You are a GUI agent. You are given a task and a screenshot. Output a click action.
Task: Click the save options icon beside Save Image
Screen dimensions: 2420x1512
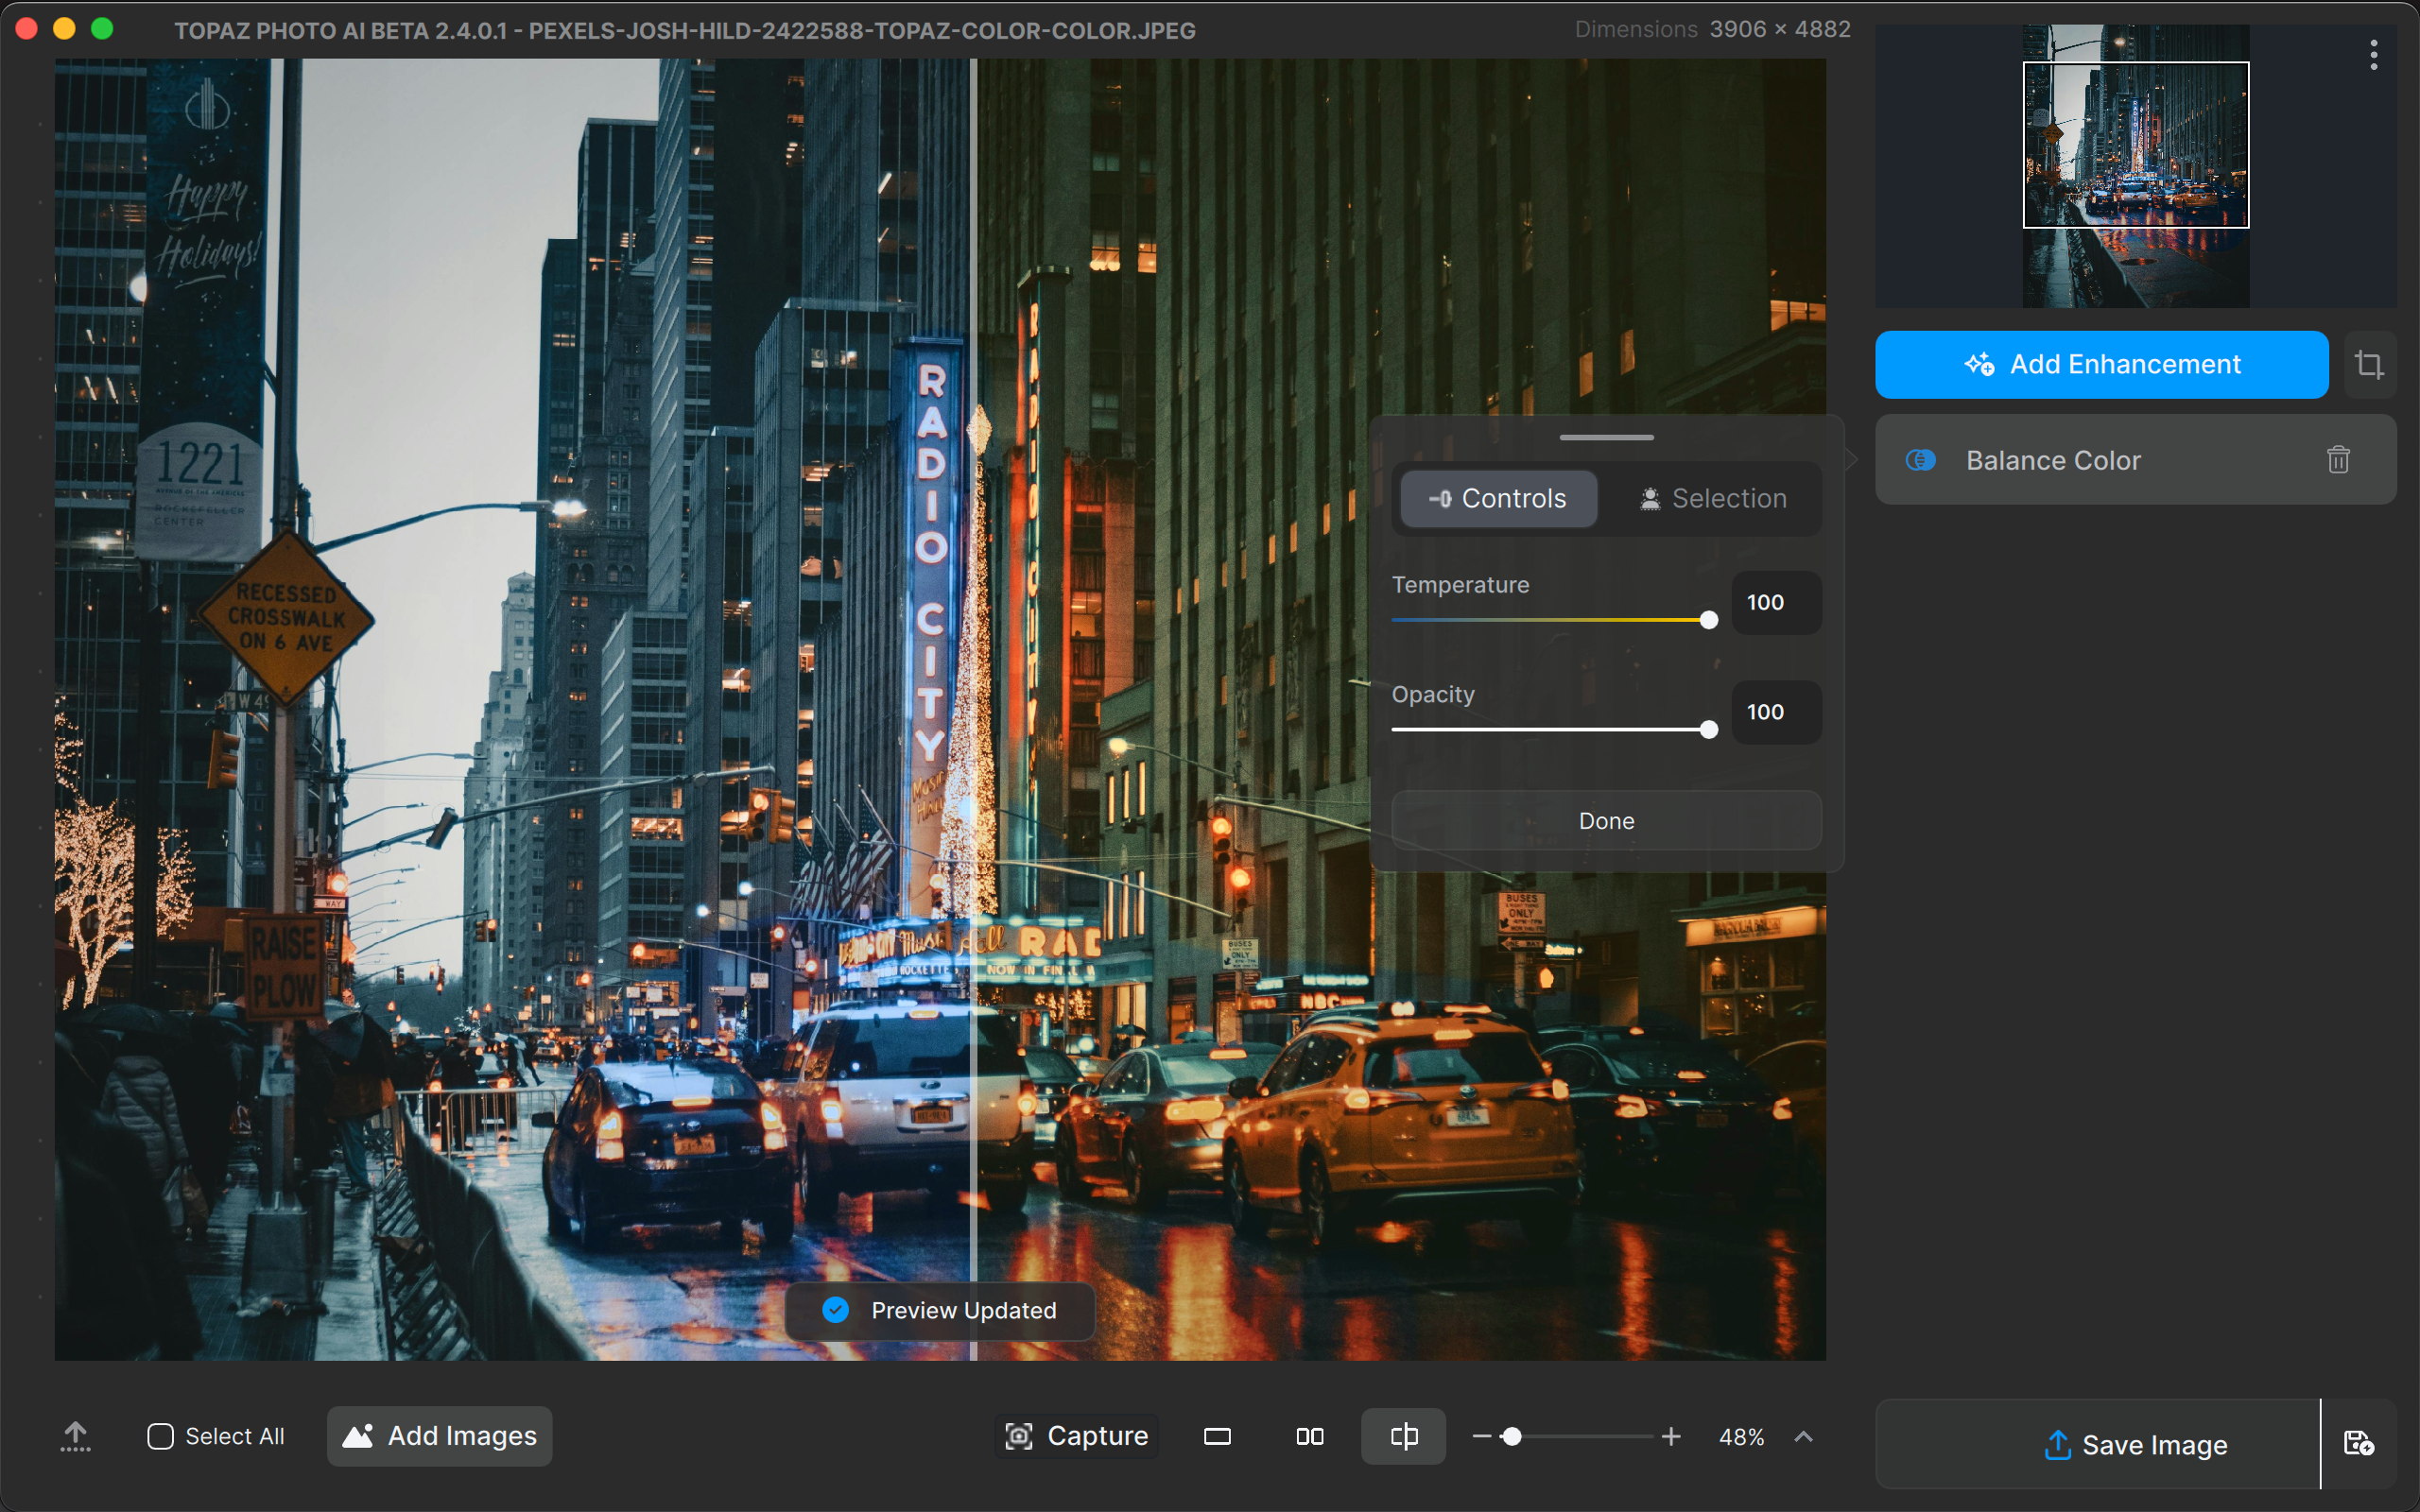pos(2358,1443)
